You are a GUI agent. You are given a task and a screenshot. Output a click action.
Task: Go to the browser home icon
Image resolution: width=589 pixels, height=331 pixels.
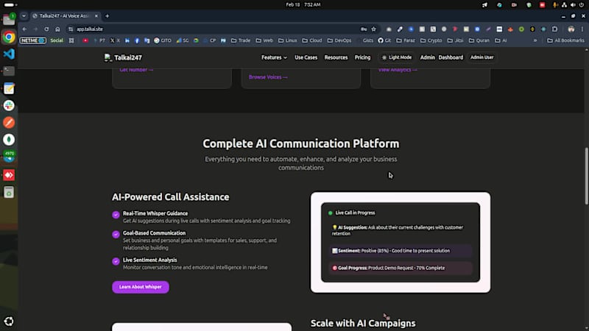point(57,29)
